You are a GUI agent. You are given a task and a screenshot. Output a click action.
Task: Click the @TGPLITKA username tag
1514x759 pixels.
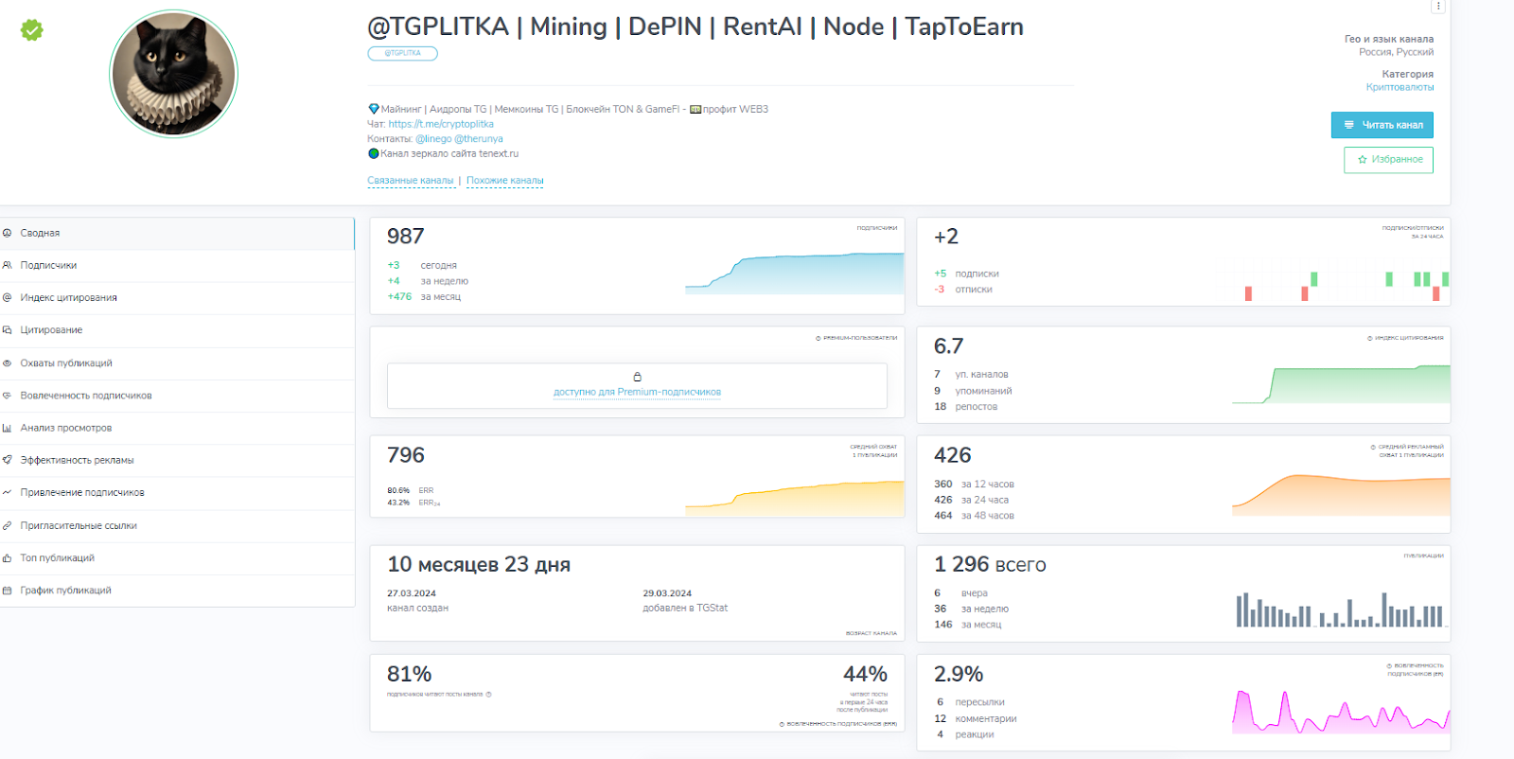click(x=402, y=54)
